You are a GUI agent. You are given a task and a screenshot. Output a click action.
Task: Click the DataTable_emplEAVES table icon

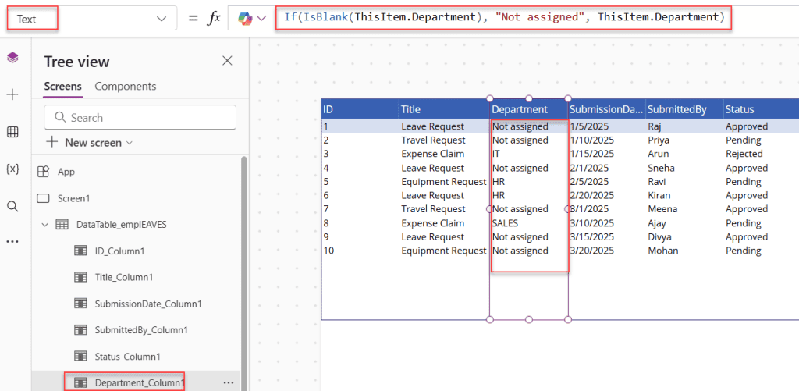[62, 224]
